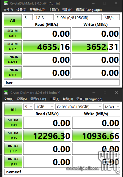Click RND4K Q32T1 read value in bottom window
123x177 pixels.
pyautogui.click(x=47, y=149)
